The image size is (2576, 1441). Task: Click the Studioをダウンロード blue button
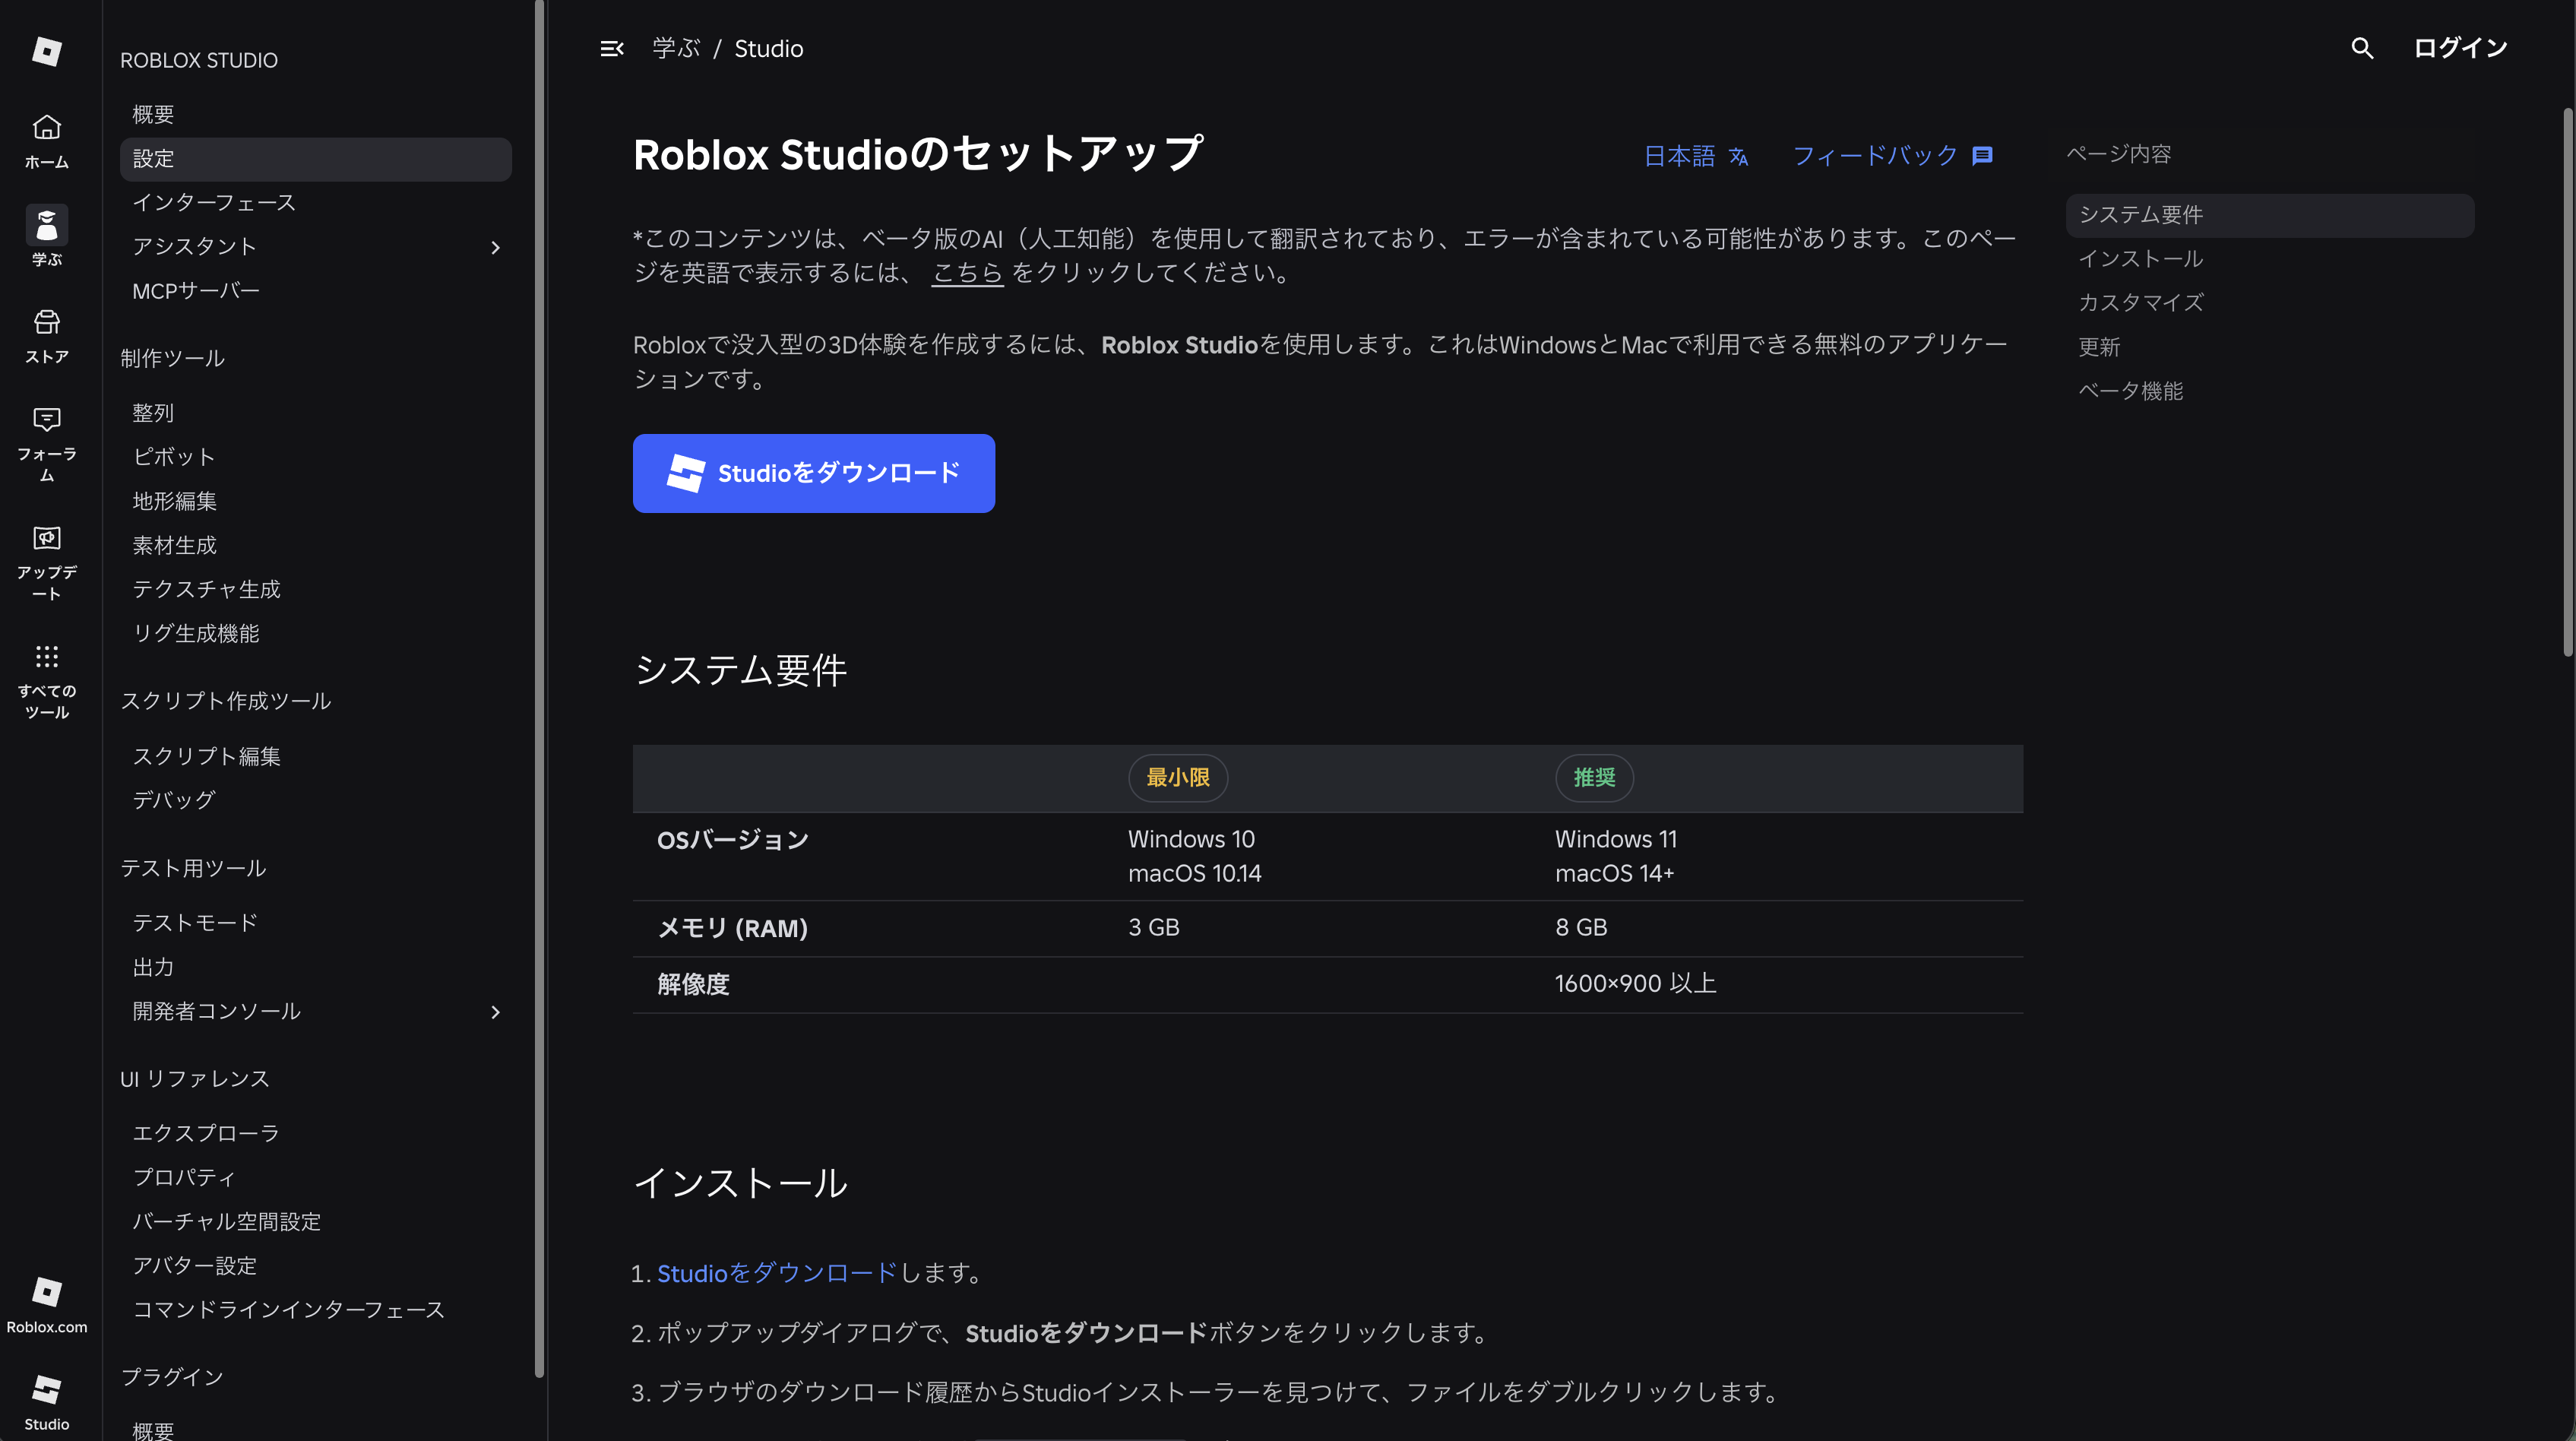814,473
